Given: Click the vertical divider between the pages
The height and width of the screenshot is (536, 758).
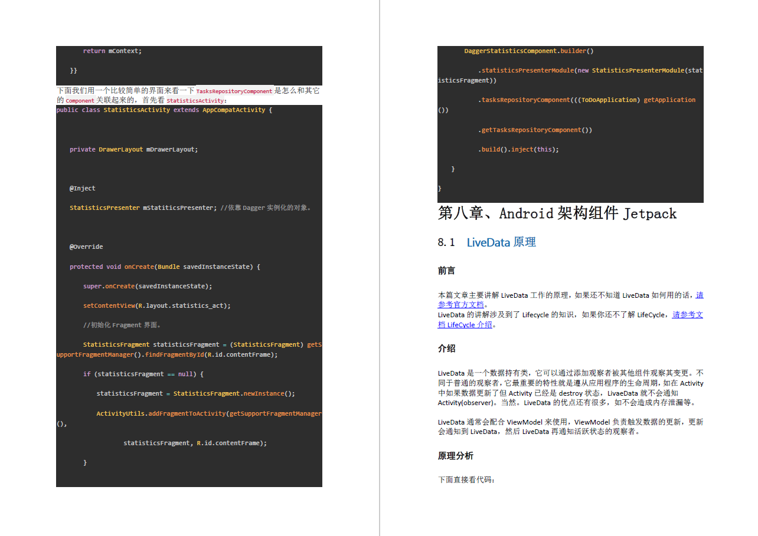Looking at the screenshot, I should click(x=380, y=268).
